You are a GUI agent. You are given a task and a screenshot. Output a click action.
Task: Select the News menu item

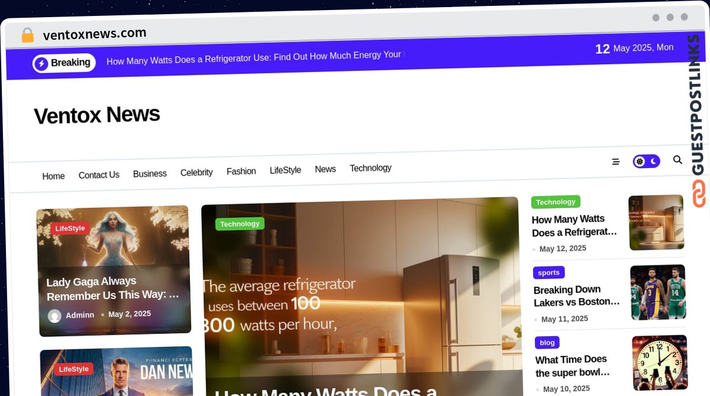click(325, 169)
